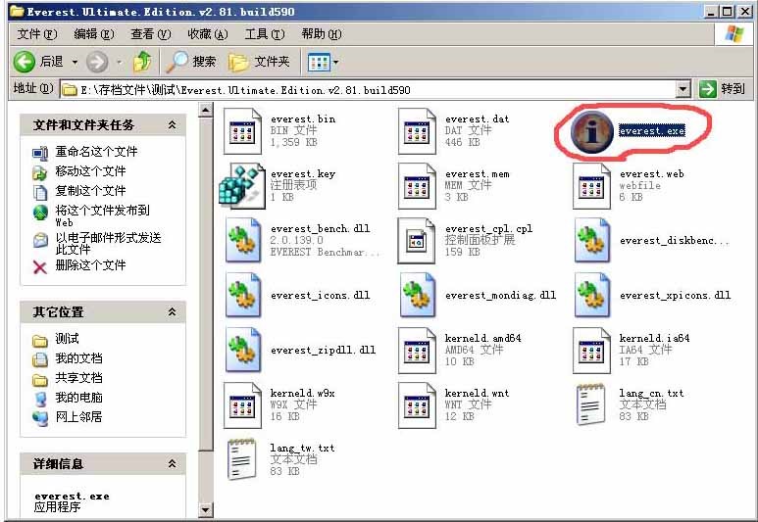Click 将这个文件发布到 Web link
758x522 pixels.
tap(102, 215)
